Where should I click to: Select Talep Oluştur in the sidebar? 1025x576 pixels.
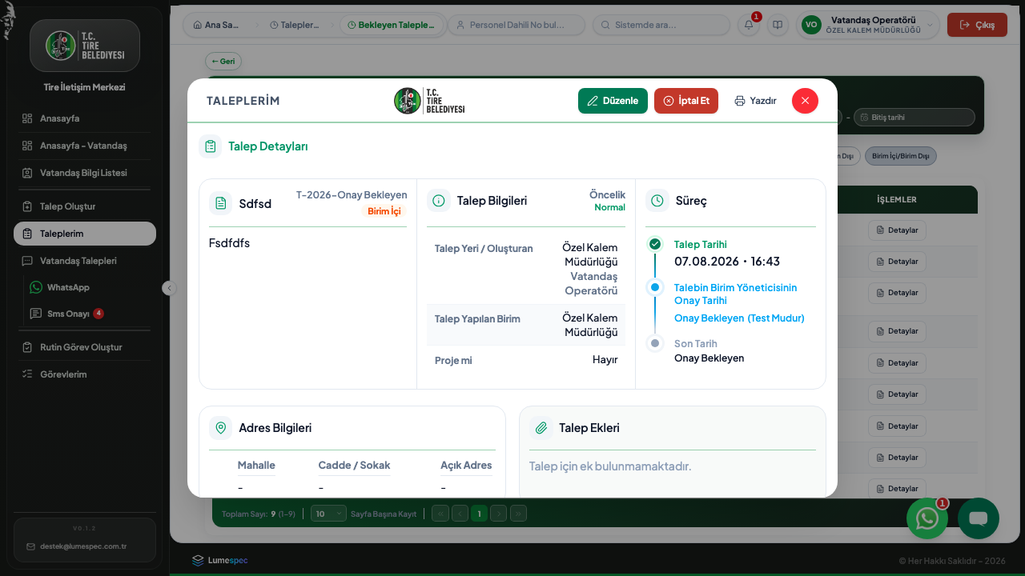pyautogui.click(x=85, y=206)
